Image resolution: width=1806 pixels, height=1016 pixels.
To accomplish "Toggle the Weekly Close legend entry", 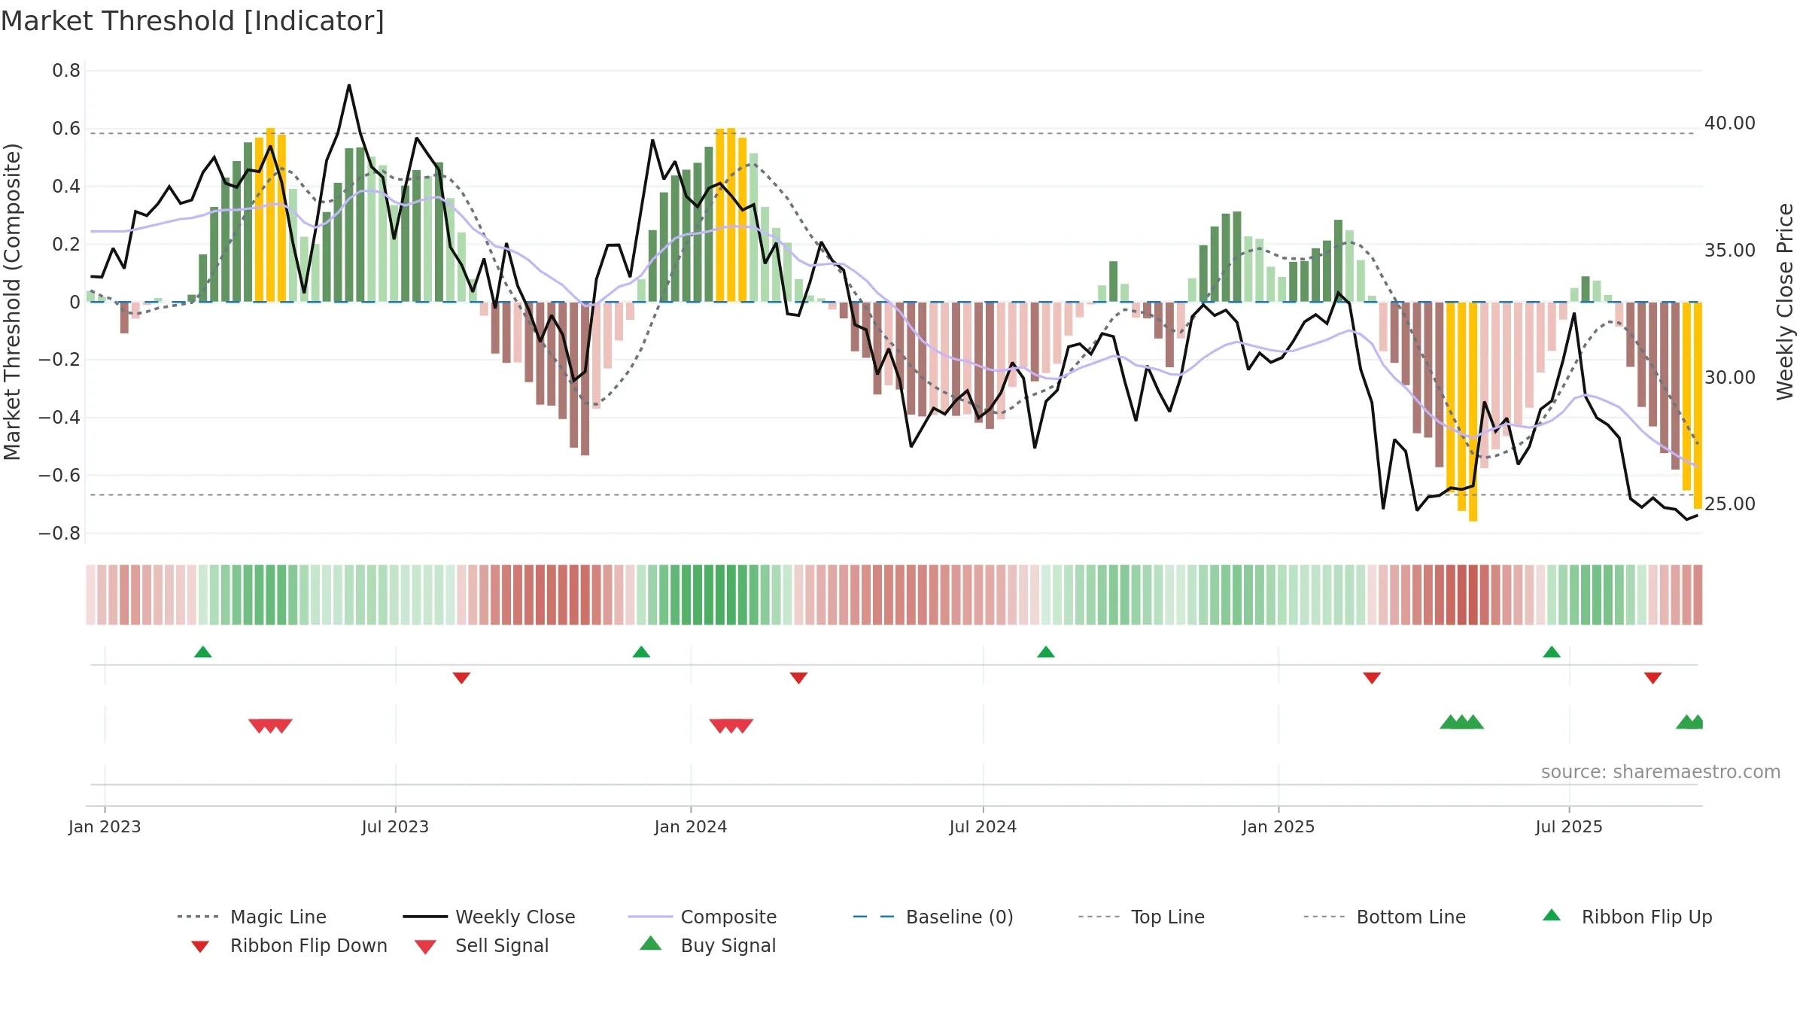I will (x=489, y=917).
